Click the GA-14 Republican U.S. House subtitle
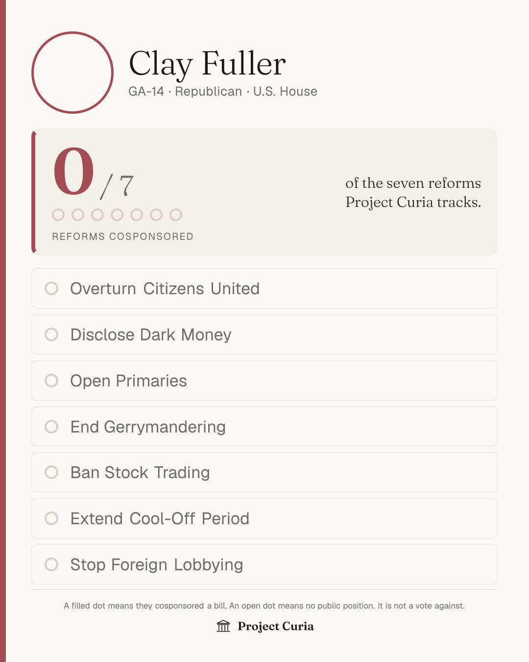529x662 pixels. pos(223,92)
